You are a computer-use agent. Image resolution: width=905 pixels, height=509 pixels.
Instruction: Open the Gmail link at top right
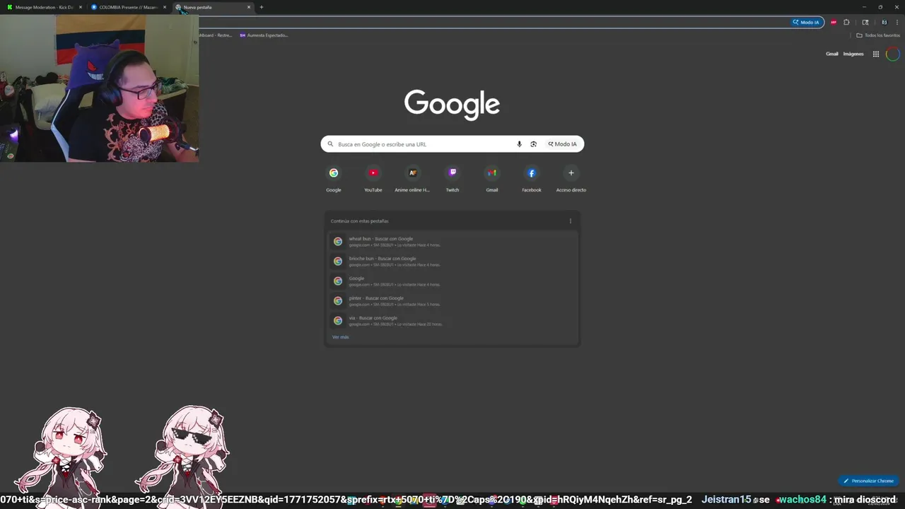[832, 54]
